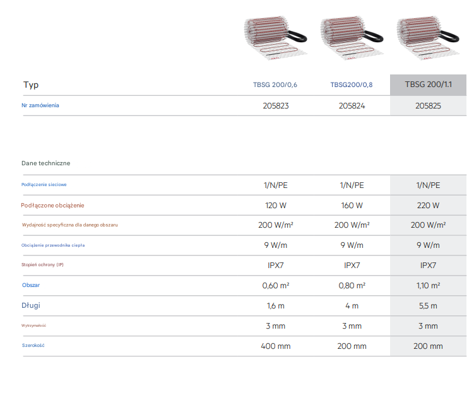Viewport: 474px width, 393px height.
Task: Click the 'Obciążenie przewodnika ciepła' label
Action: click(x=53, y=245)
